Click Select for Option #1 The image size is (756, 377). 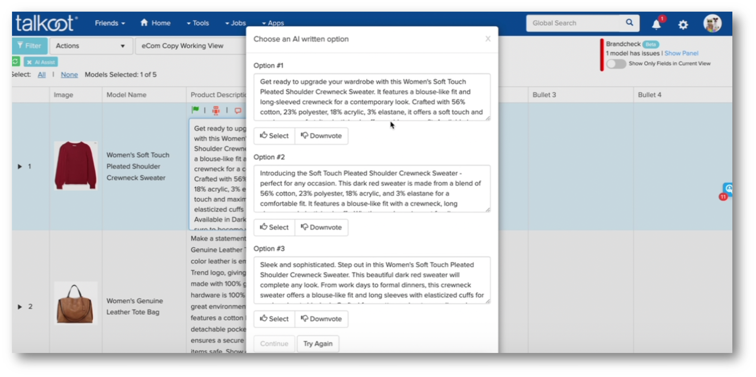pos(274,136)
